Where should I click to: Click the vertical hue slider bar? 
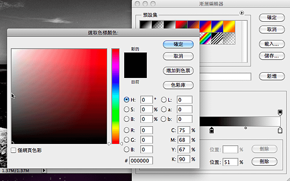point(116,96)
